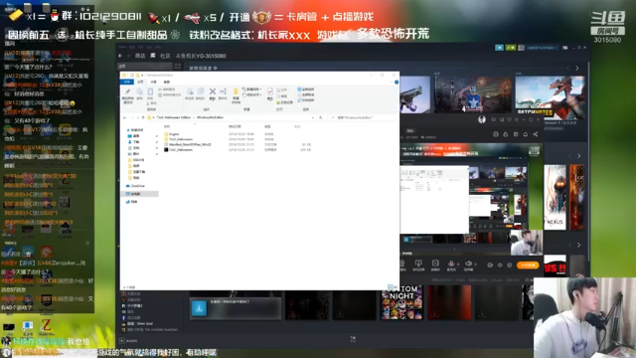This screenshot has width=636, height=358.
Task: Switch to View tab in Explorer
Action: [166, 82]
